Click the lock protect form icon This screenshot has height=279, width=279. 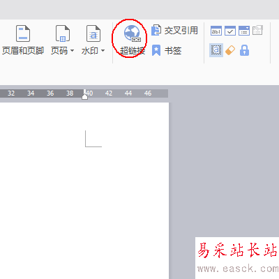[x=244, y=50]
